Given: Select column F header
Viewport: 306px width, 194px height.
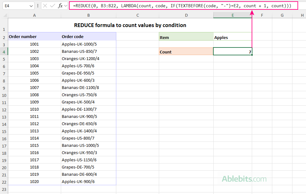Looking at the screenshot, I should click(262, 15).
